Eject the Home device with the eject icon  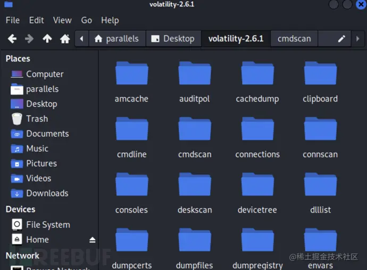click(92, 240)
